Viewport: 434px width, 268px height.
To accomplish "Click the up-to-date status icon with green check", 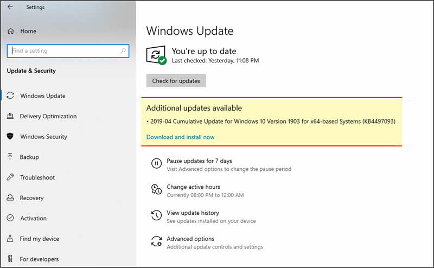I will pos(156,55).
